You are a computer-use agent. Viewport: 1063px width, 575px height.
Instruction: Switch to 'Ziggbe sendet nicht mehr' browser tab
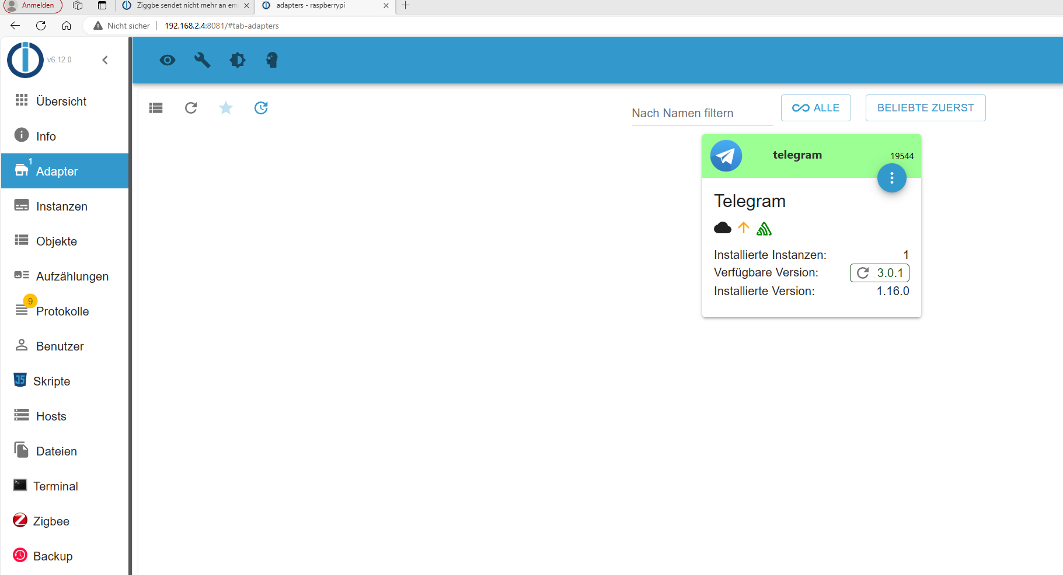(x=185, y=5)
